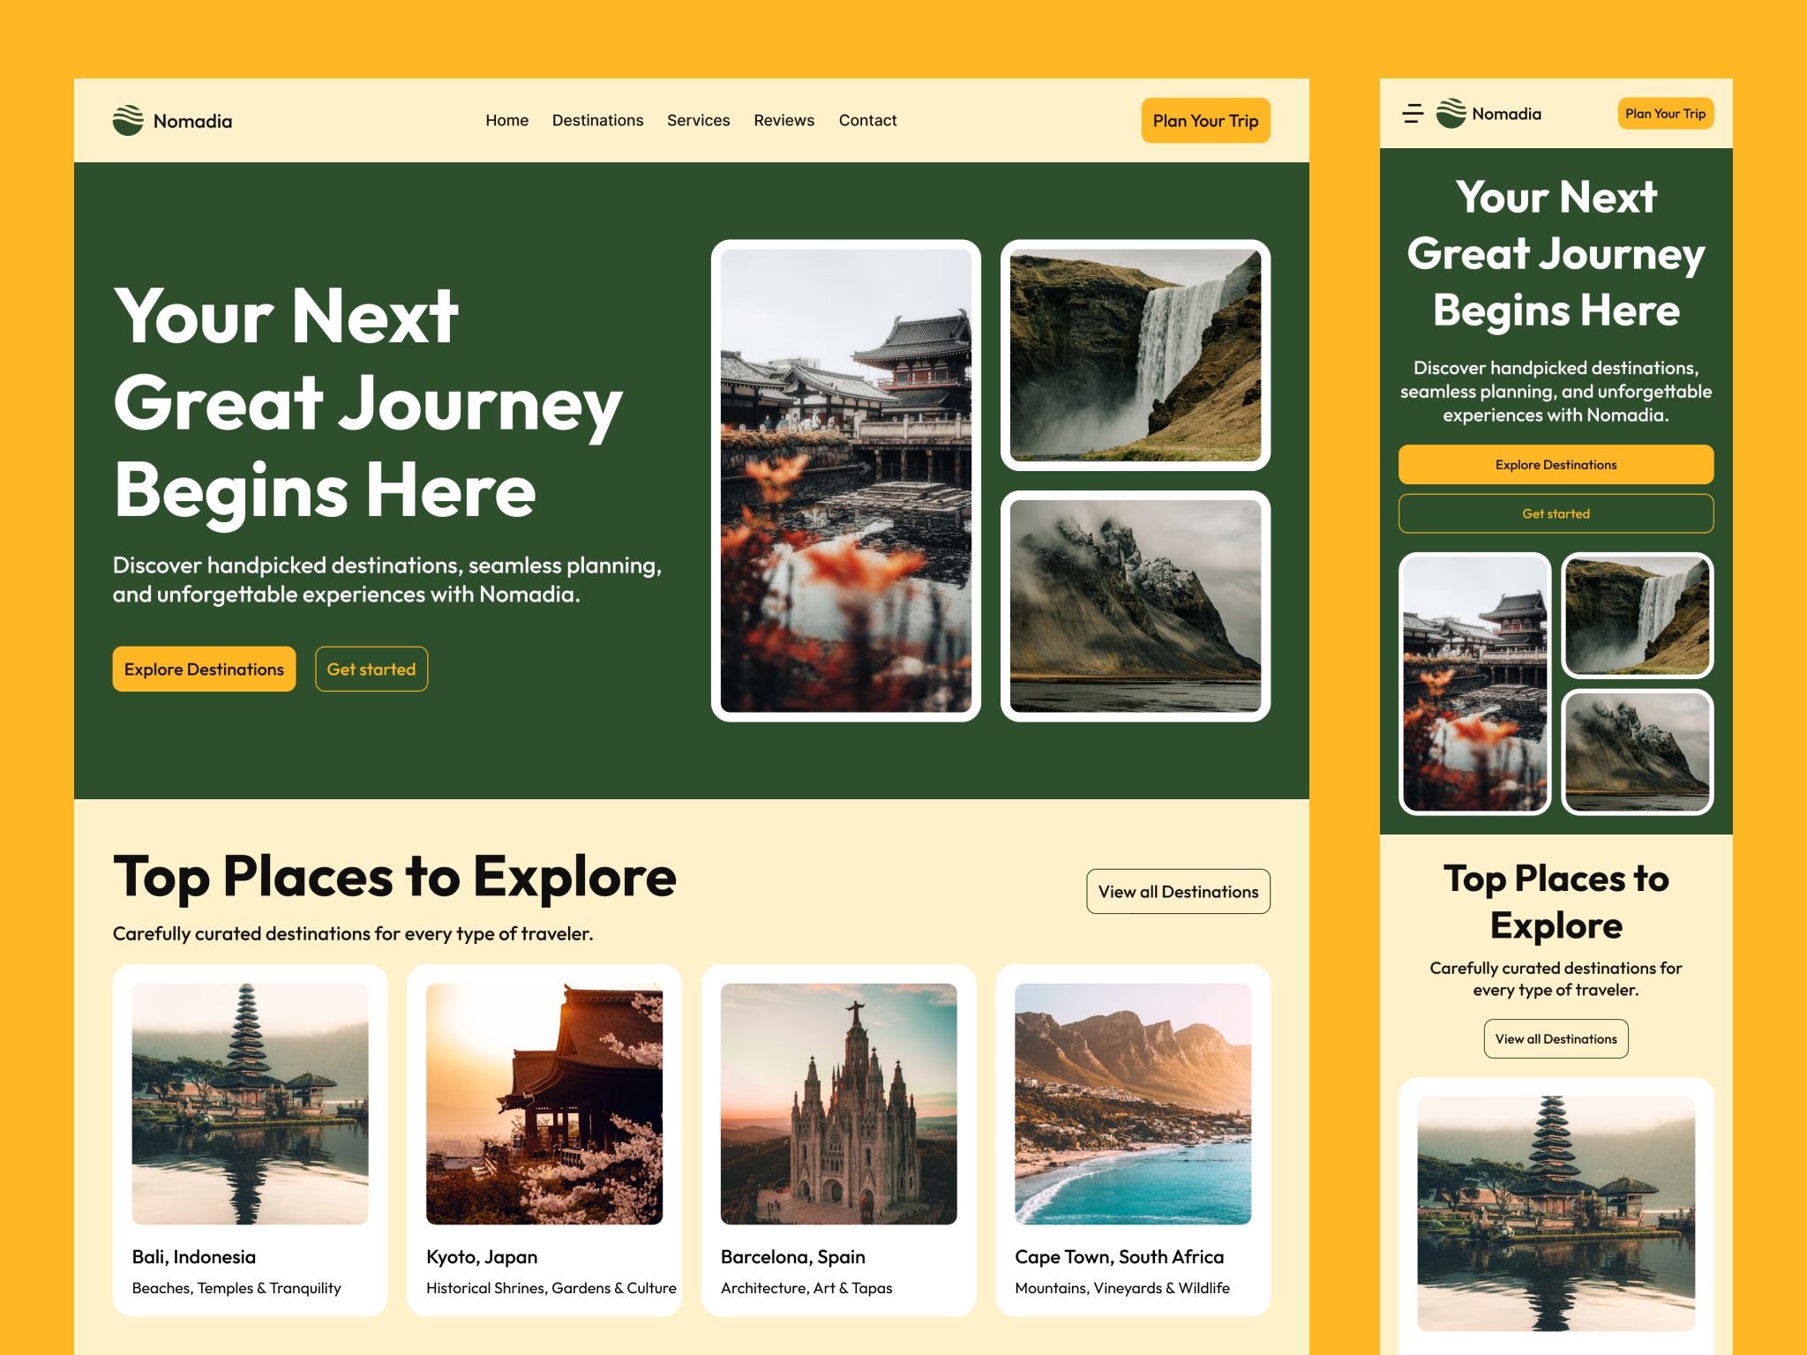This screenshot has height=1355, width=1807.
Task: Click Get started button in mobile hero
Action: coord(1556,513)
